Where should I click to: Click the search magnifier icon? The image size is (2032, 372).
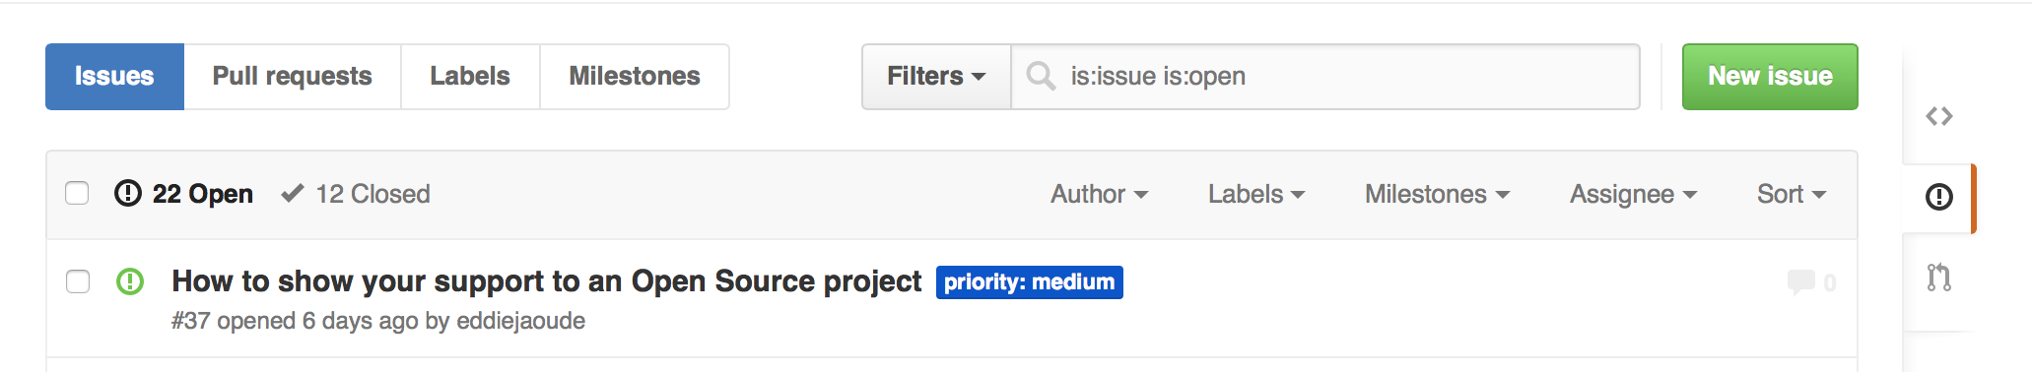tap(1041, 76)
